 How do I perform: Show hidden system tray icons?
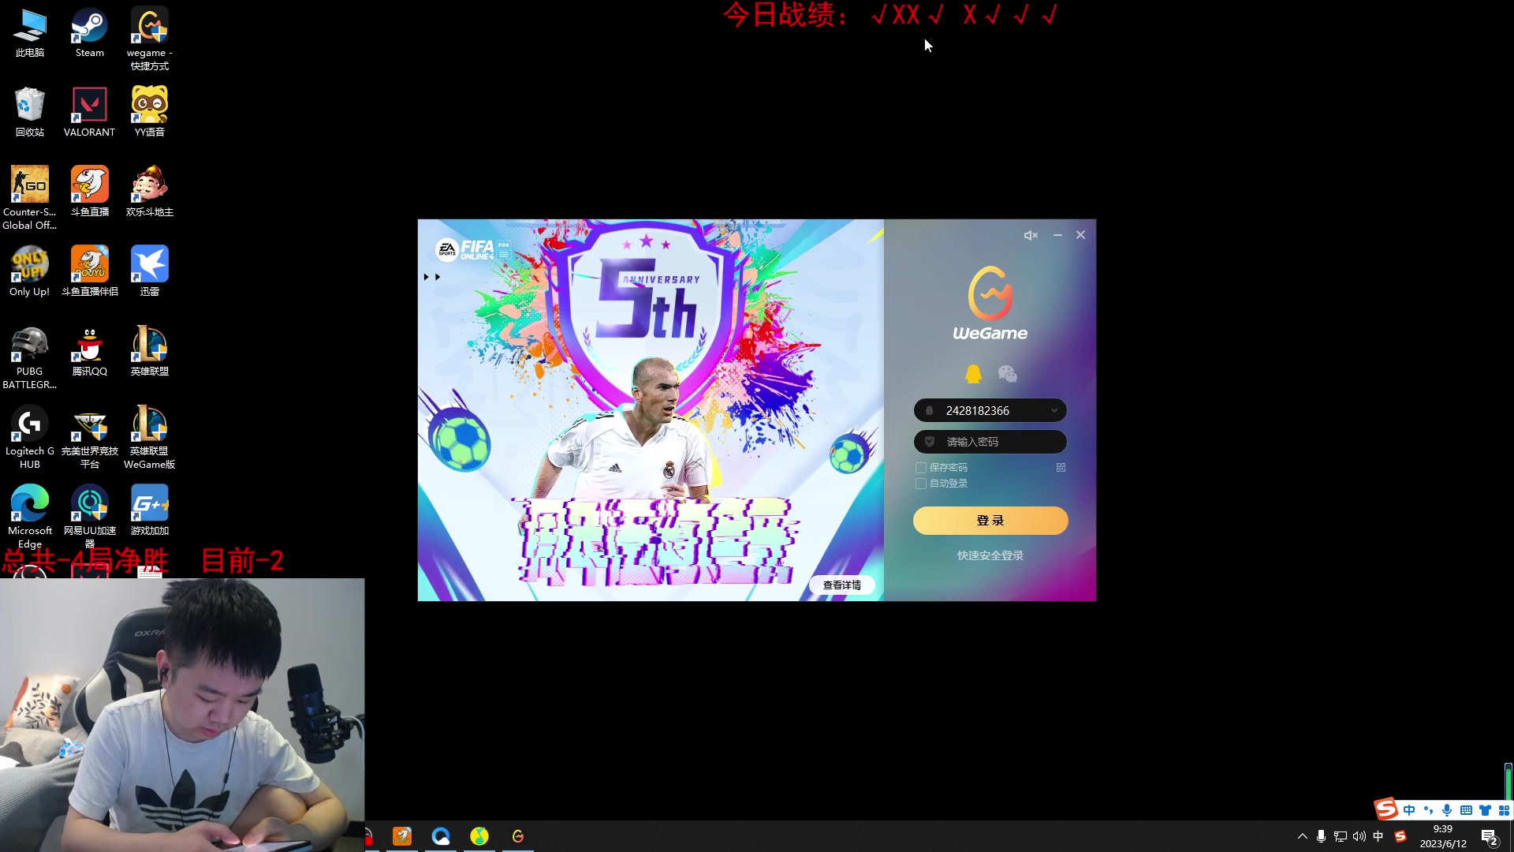(x=1302, y=836)
